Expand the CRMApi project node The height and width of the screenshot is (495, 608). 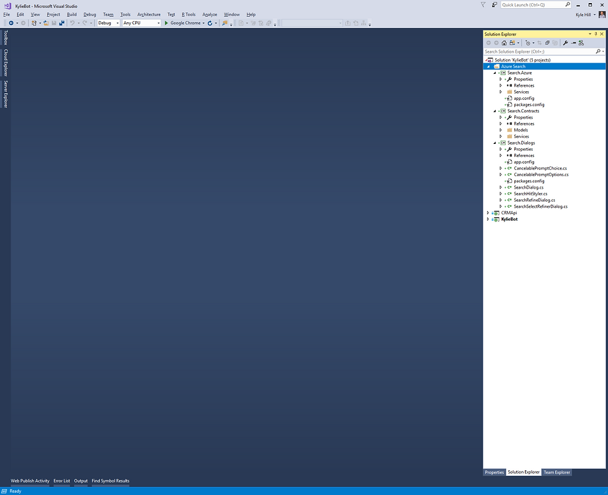tap(488, 213)
